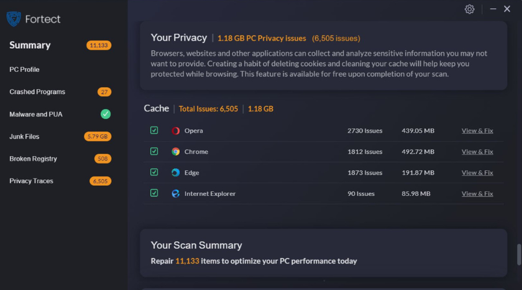
Task: Click the Opera row label
Action: (194, 131)
